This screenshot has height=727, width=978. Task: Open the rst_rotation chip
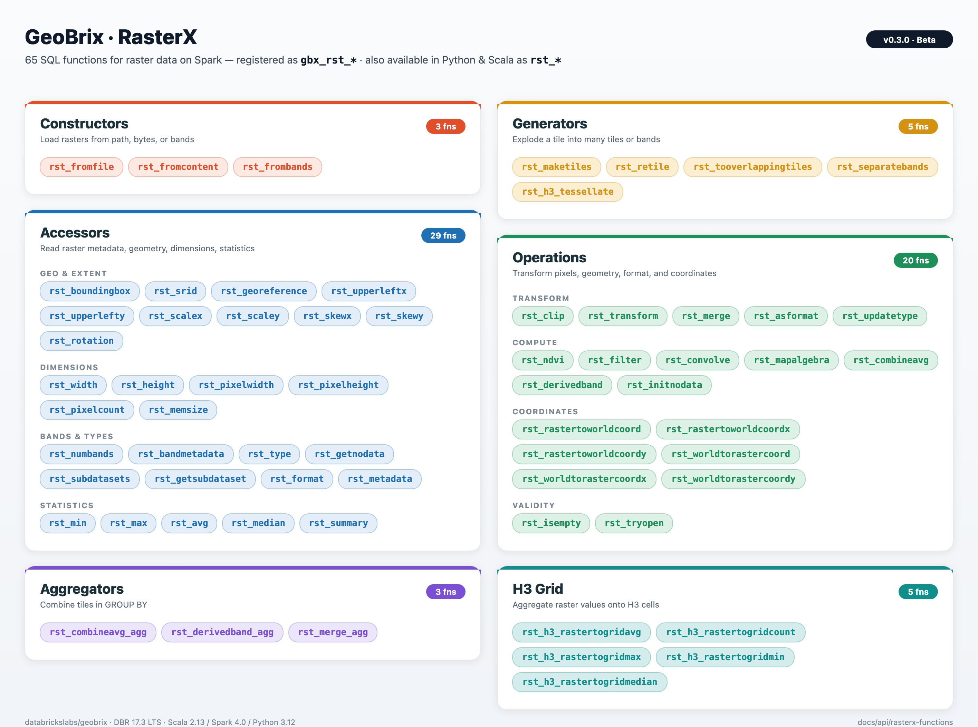tap(81, 341)
